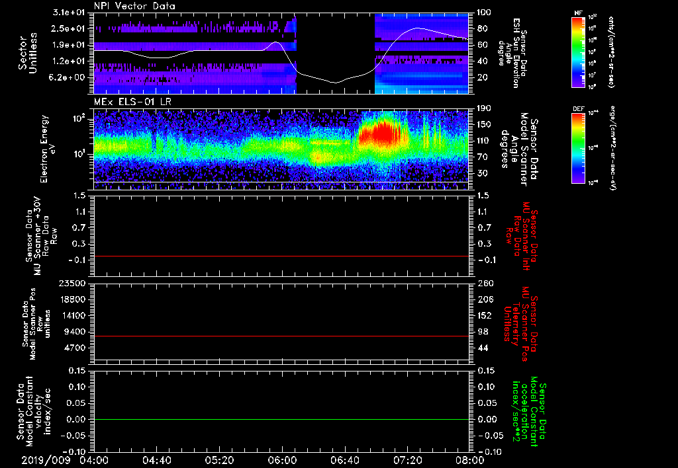The image size is (678, 468).
Task: Click the "100" sun elevation tick label
Action: click(484, 13)
